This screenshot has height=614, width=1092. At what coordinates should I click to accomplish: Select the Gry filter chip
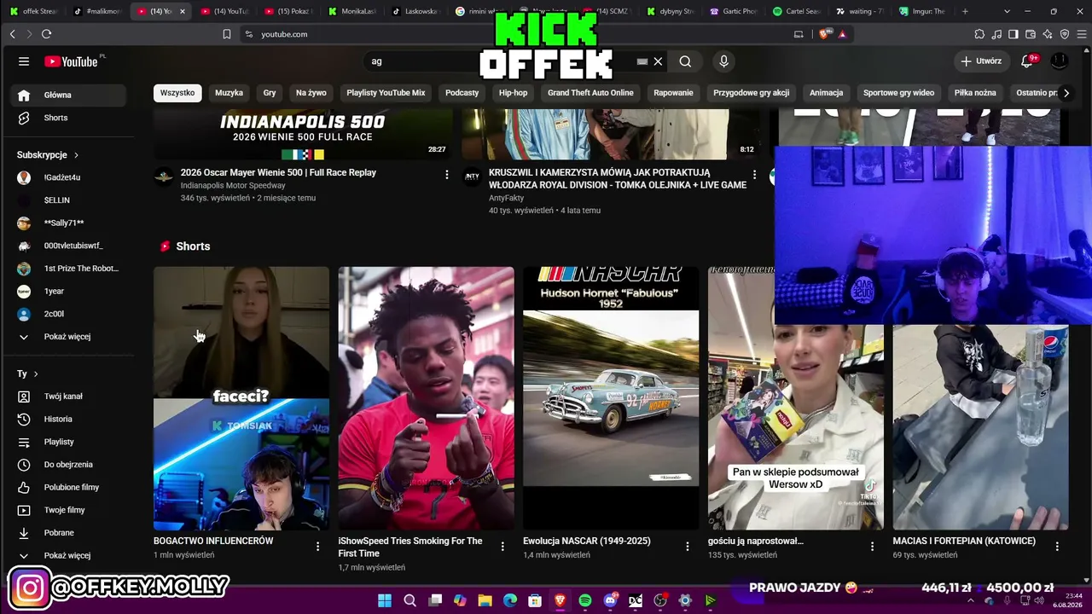(270, 93)
